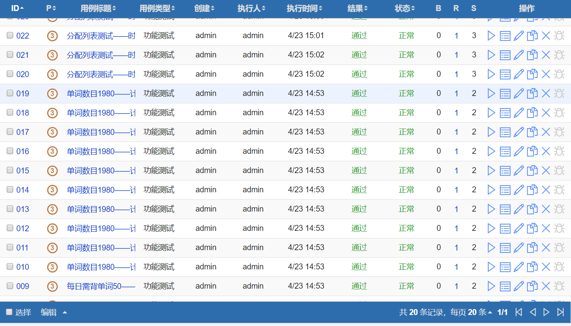571x326 pixels.
Task: Open case ID link 018
Action: (23, 113)
